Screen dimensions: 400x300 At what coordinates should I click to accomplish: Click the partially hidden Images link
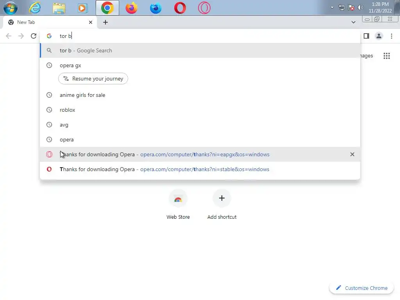(366, 56)
